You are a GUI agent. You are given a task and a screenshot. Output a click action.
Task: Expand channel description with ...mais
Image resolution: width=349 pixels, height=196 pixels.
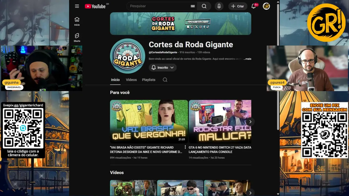coord(247,59)
